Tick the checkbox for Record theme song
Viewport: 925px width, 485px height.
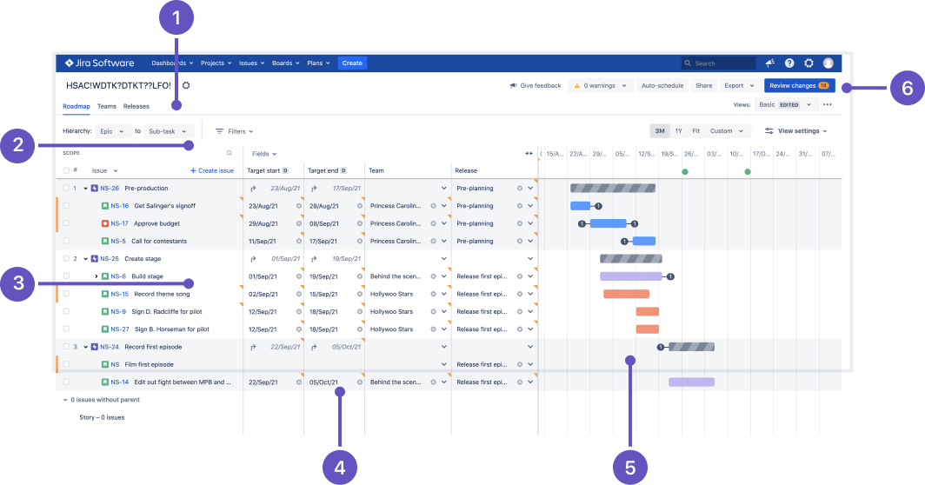coord(66,294)
